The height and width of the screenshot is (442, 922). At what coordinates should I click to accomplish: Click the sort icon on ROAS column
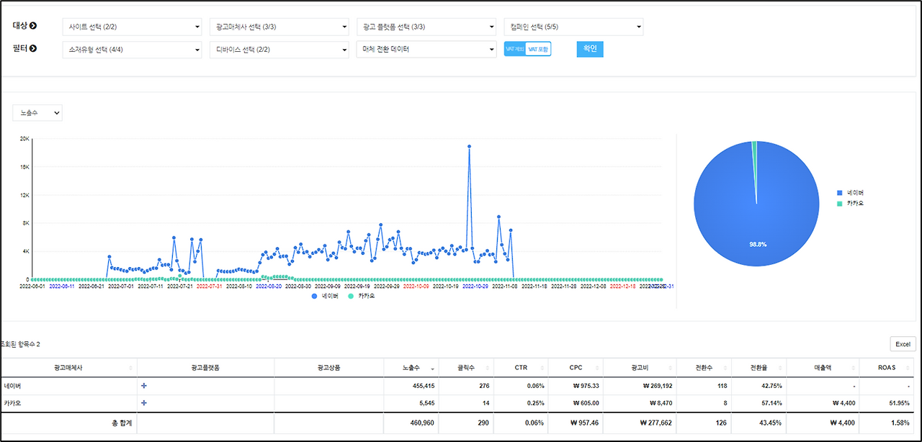click(x=909, y=367)
